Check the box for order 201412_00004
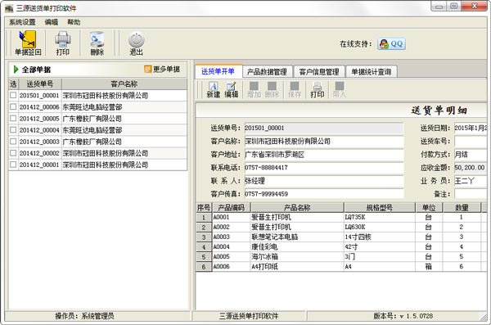This screenshot has width=491, height=325. coord(13,129)
